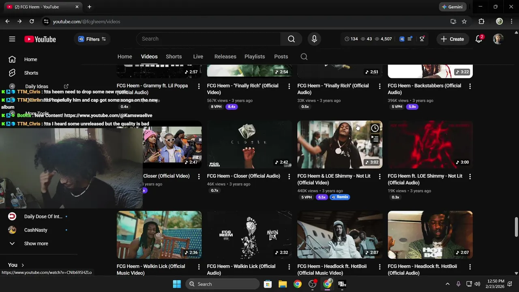Viewport: 519px width, 292px height.
Task: Open Windows Start menu
Action: coord(177,284)
